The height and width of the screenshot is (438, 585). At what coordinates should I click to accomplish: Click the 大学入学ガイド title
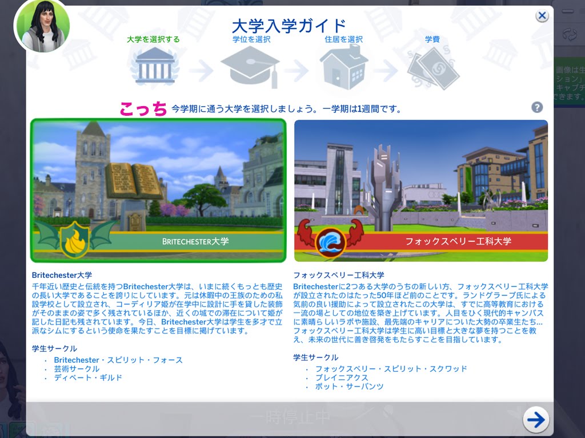[x=289, y=26]
